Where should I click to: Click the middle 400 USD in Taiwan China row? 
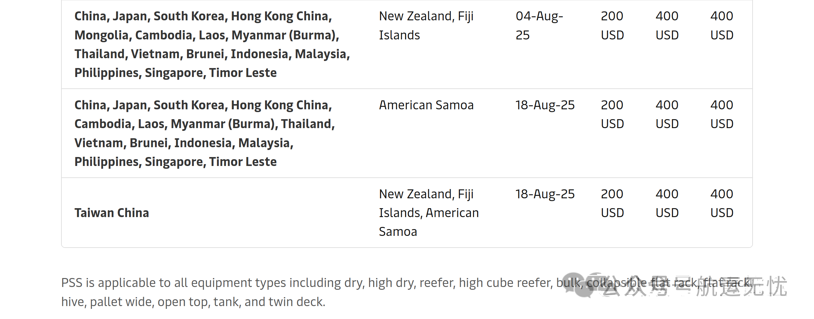coord(667,203)
